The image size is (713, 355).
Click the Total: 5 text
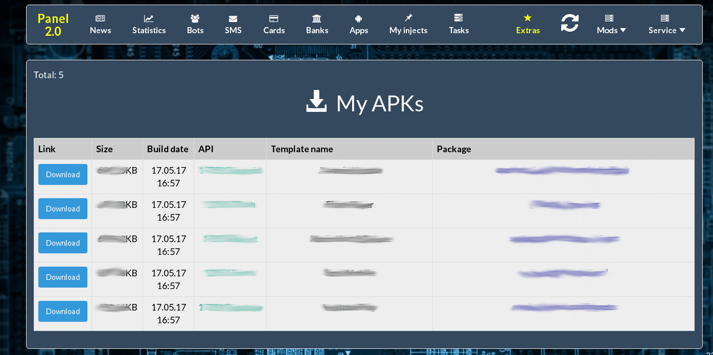(x=49, y=75)
